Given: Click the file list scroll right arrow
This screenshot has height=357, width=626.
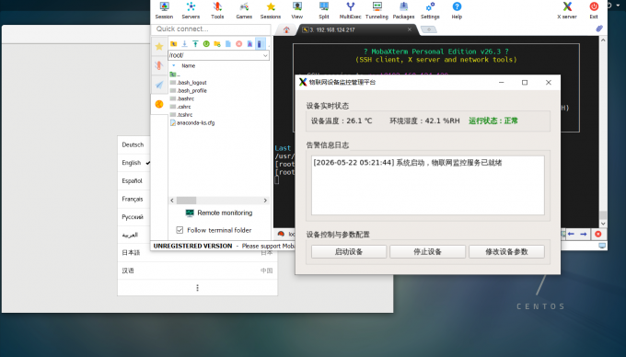Looking at the screenshot, I should pos(265,201).
